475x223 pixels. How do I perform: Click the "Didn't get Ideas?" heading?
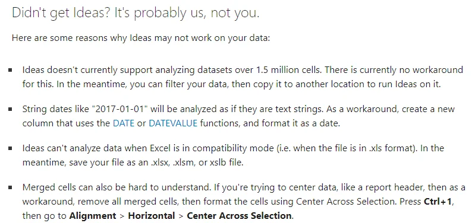tap(61, 13)
